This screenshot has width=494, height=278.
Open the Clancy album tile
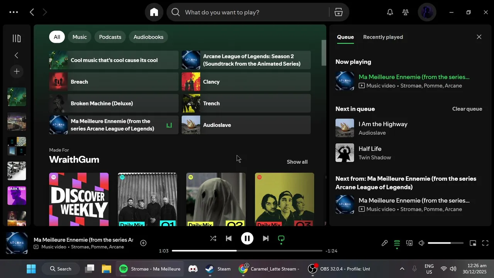click(246, 82)
